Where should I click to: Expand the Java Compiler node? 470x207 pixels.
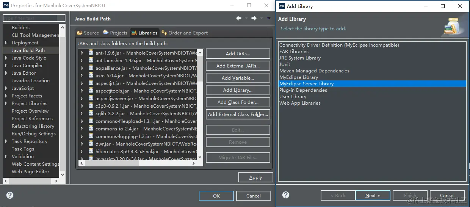pyautogui.click(x=6, y=66)
